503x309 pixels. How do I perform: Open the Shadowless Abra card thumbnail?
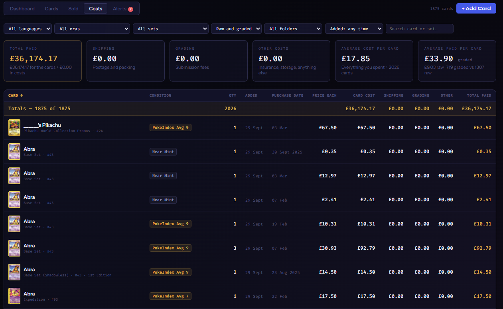coord(14,272)
